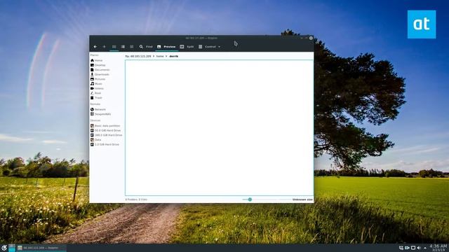The width and height of the screenshot is (449, 252).
Task: Click the derrik breadcrumb segment
Action: coord(174,56)
